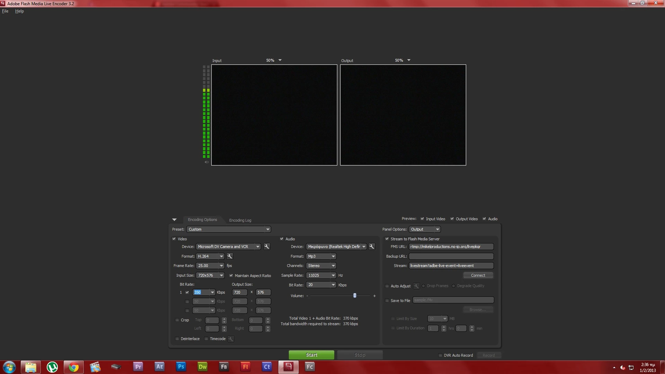Switch to the Encoding Log tab
Image resolution: width=665 pixels, height=374 pixels.
[x=240, y=220]
